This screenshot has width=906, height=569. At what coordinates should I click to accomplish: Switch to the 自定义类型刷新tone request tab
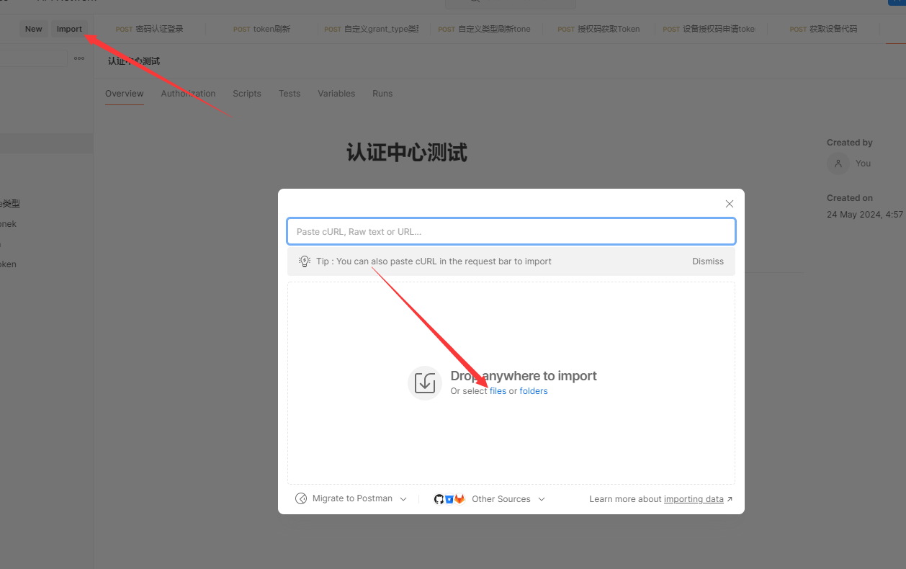click(x=484, y=29)
